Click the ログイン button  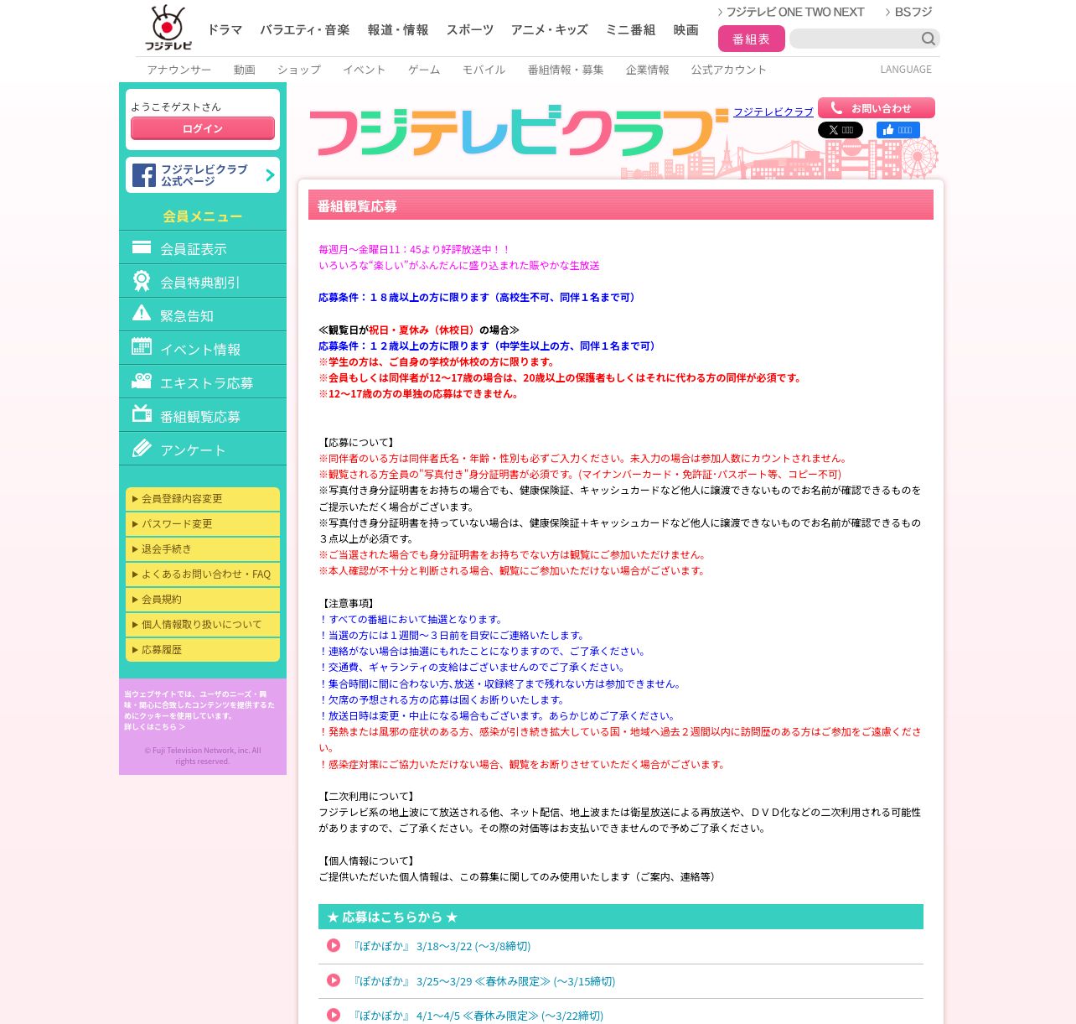(x=203, y=128)
